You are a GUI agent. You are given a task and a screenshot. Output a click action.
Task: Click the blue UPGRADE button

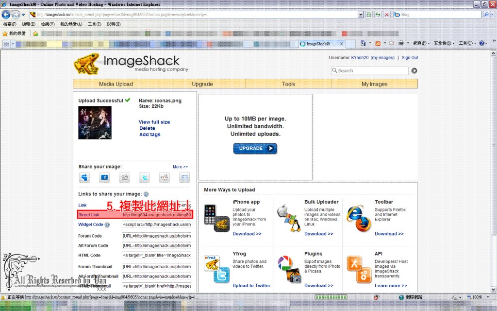point(255,149)
